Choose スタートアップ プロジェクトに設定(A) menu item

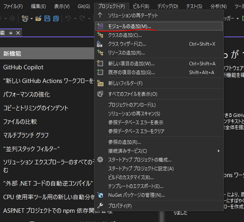point(159,169)
